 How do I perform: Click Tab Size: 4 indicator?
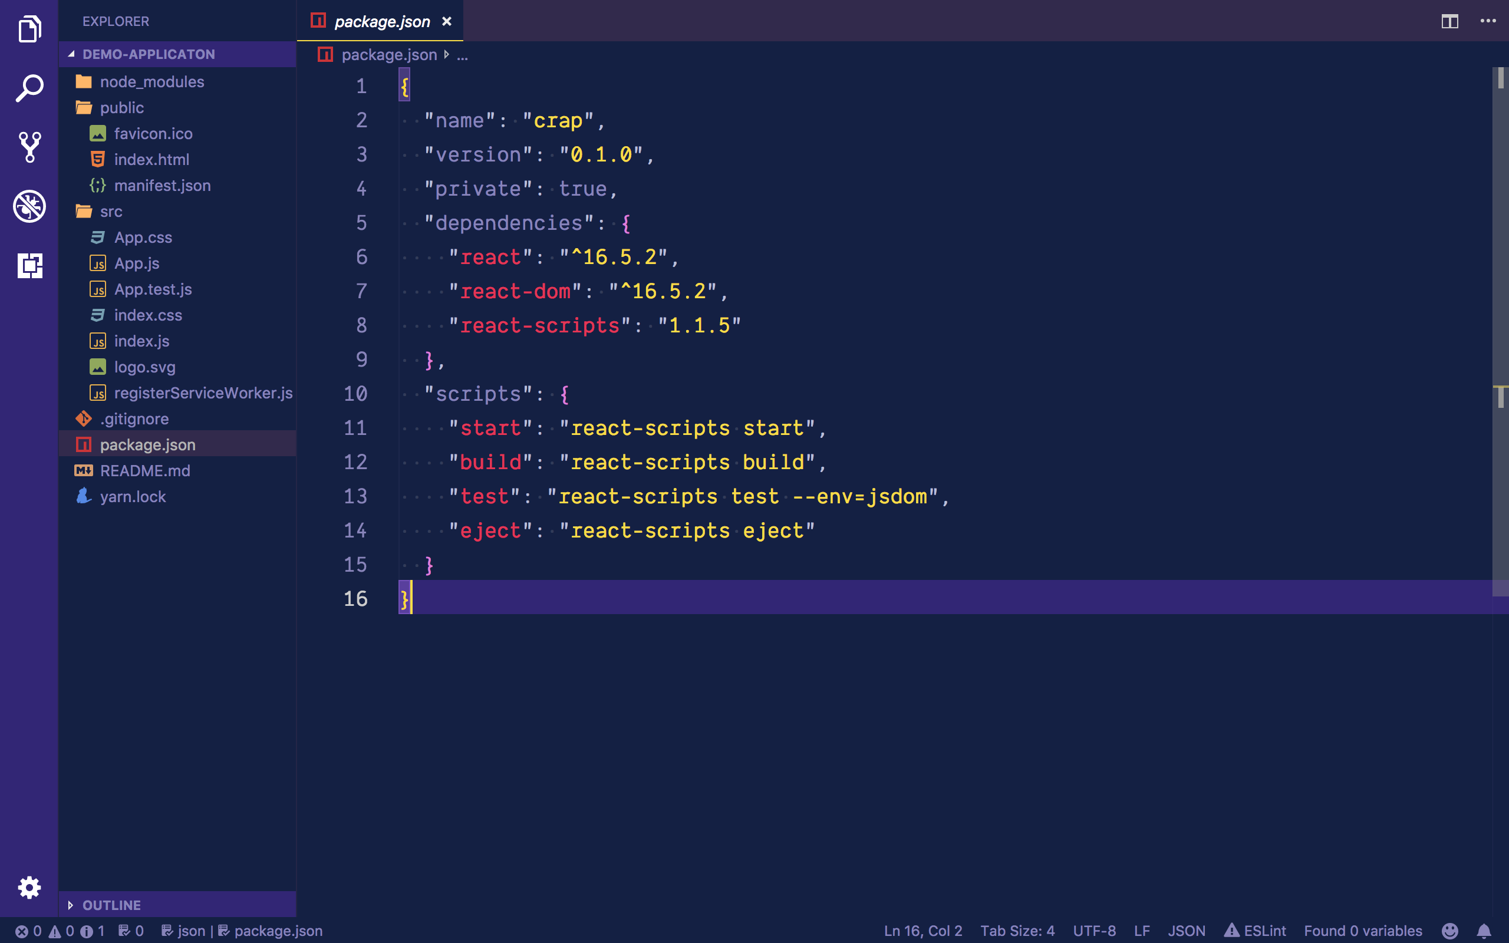point(1017,931)
